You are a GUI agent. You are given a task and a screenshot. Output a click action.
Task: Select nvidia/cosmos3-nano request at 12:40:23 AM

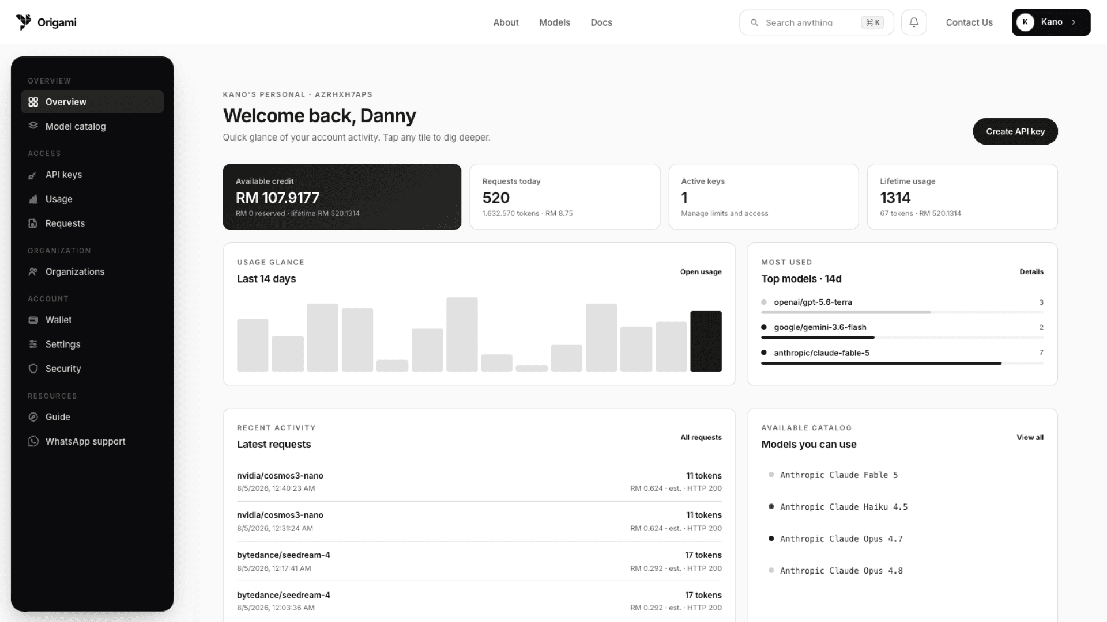click(x=479, y=481)
